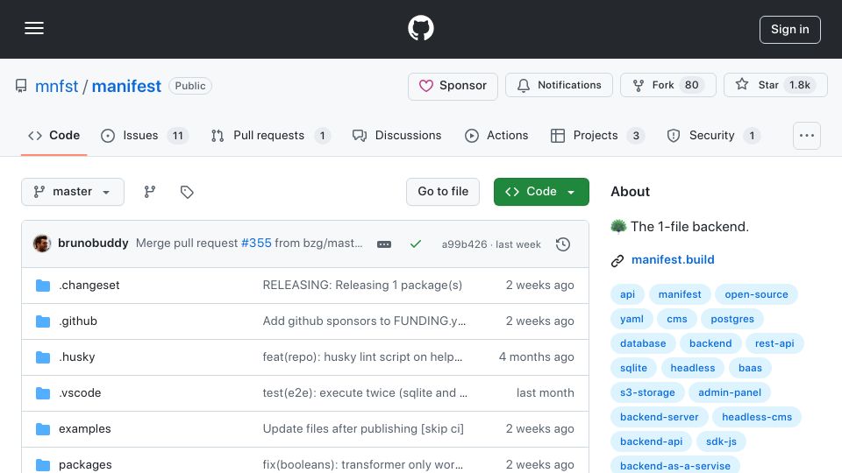Select the sqlite topic tag

pyautogui.click(x=633, y=369)
